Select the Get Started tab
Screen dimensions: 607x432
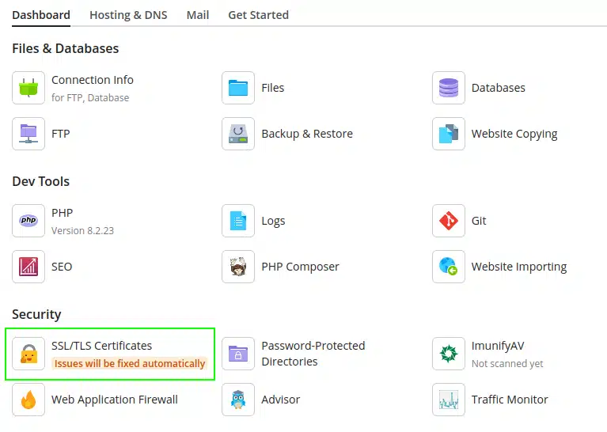click(x=258, y=15)
